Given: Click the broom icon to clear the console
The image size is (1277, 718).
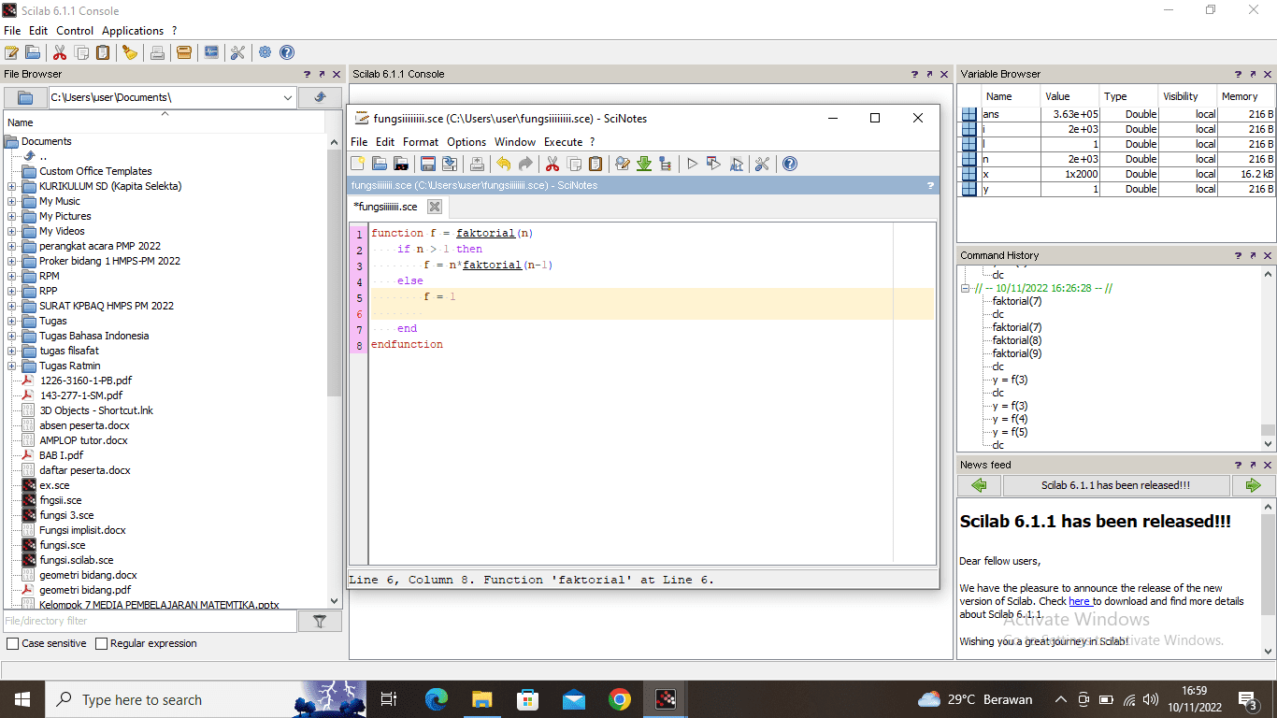Looking at the screenshot, I should click(130, 52).
